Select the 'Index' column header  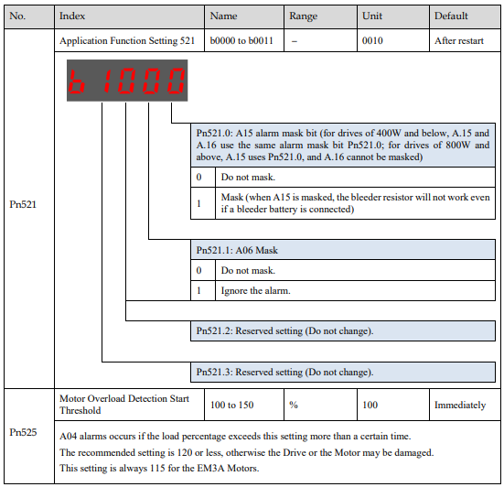129,16
